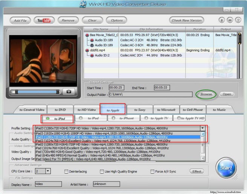247x194 pixels.
Task: Click the Add File button
Action: point(20,20)
